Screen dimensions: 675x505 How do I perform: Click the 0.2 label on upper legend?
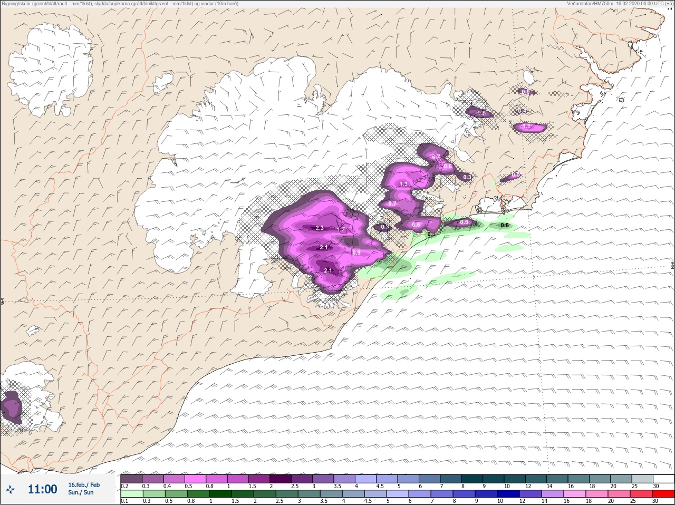[x=124, y=486]
